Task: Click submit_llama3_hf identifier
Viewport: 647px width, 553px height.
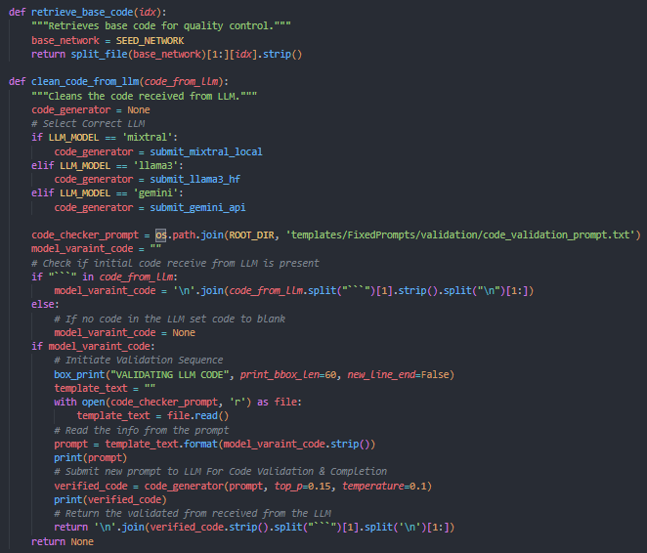Action: (x=194, y=180)
